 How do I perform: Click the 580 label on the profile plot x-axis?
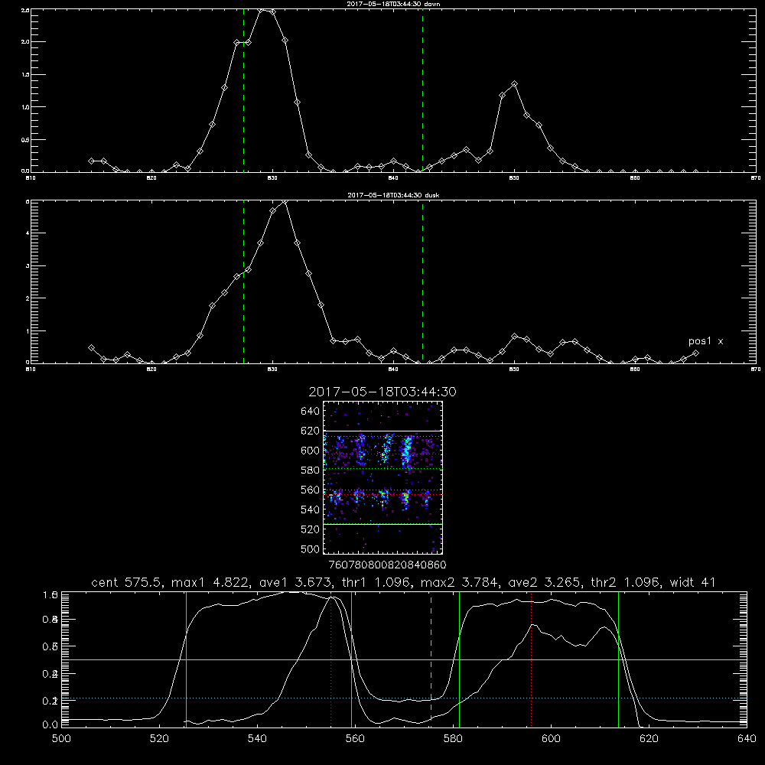click(x=453, y=739)
